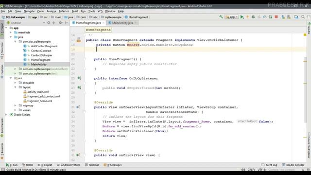Open the Run tool window button
The image size is (311, 175).
[12, 165]
